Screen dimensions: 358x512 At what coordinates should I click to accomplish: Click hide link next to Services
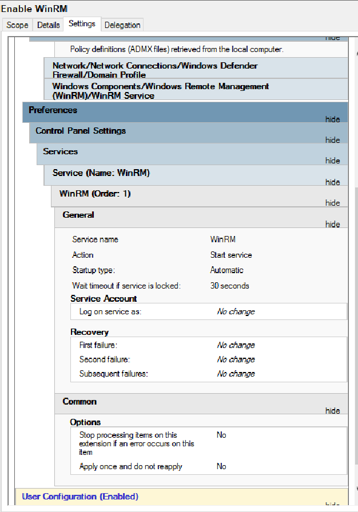332,161
